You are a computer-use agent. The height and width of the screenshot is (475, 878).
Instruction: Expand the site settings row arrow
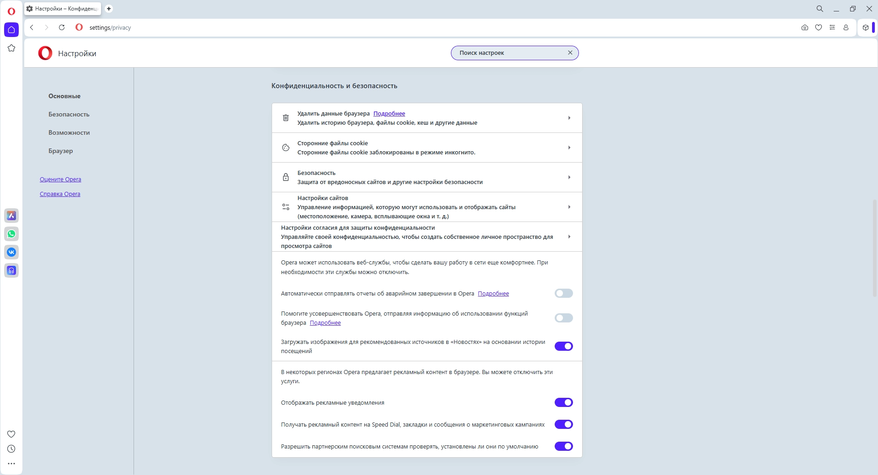pos(569,207)
